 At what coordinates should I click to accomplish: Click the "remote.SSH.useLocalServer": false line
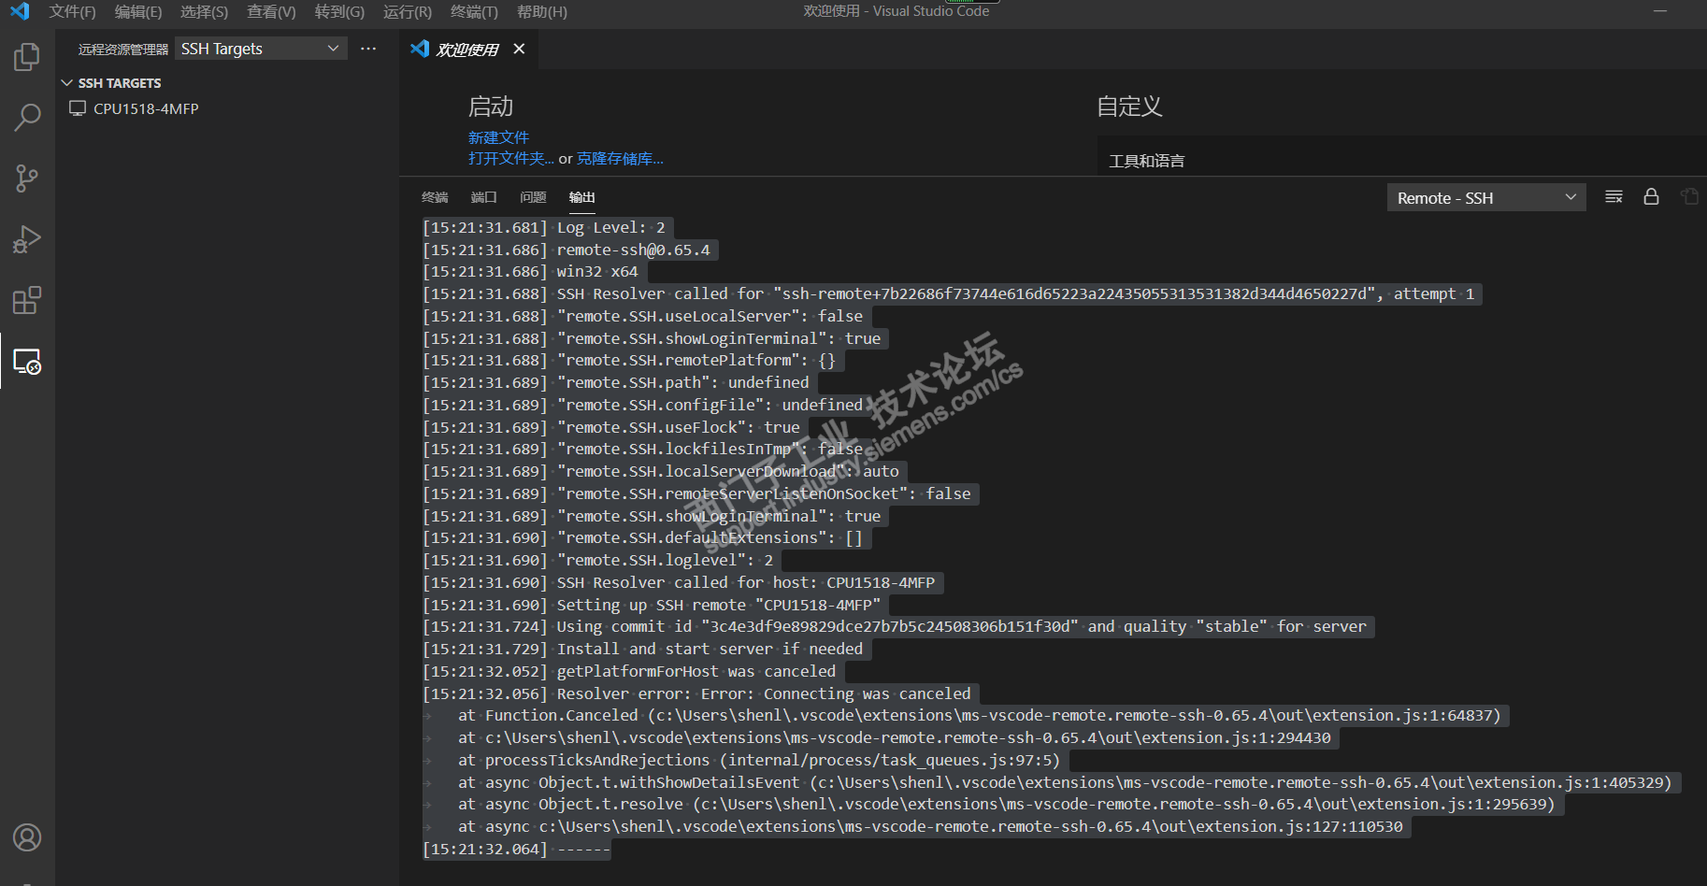tap(642, 316)
